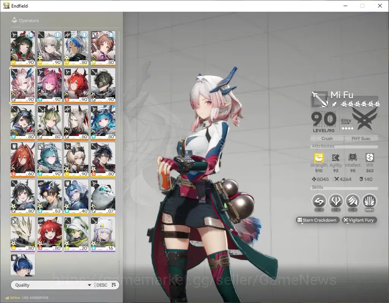The image size is (389, 303).
Task: Click the operator list scrollbar
Action: [x=119, y=146]
